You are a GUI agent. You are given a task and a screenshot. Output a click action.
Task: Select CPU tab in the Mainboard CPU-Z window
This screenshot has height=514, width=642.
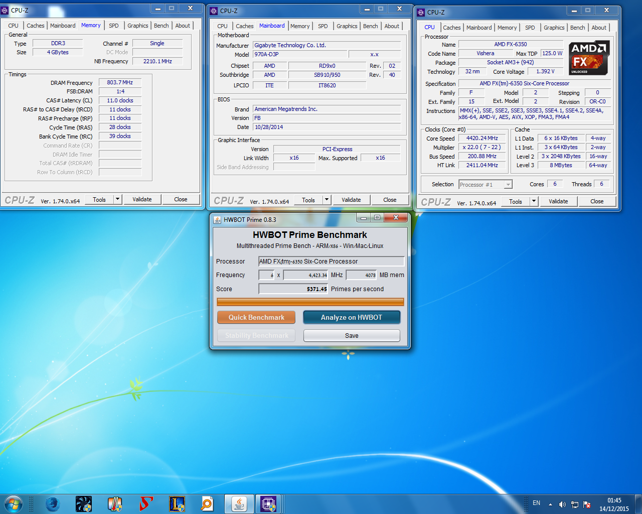click(223, 26)
